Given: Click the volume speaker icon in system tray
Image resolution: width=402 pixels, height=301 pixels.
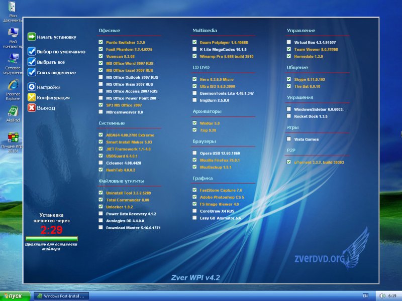Looking at the screenshot, I should click(x=382, y=296).
